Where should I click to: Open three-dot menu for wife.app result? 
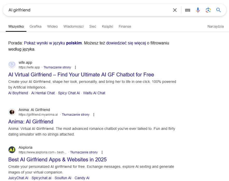(75, 67)
